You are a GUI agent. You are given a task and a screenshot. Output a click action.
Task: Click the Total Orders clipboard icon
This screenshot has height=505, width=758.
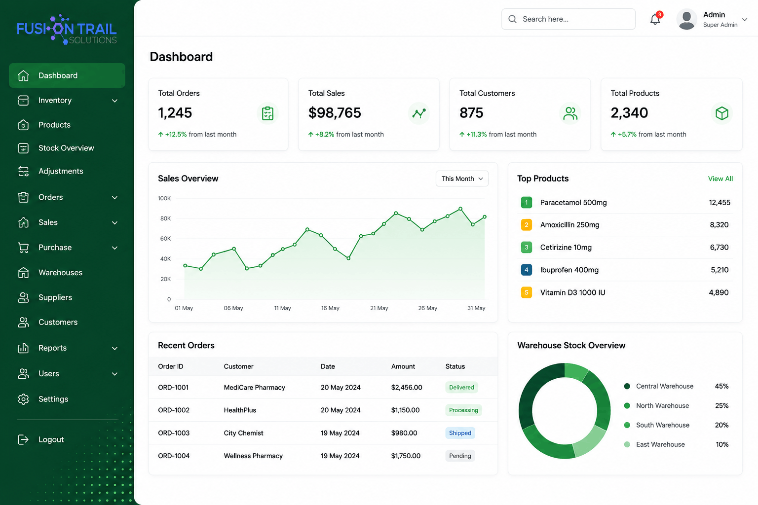(x=267, y=113)
